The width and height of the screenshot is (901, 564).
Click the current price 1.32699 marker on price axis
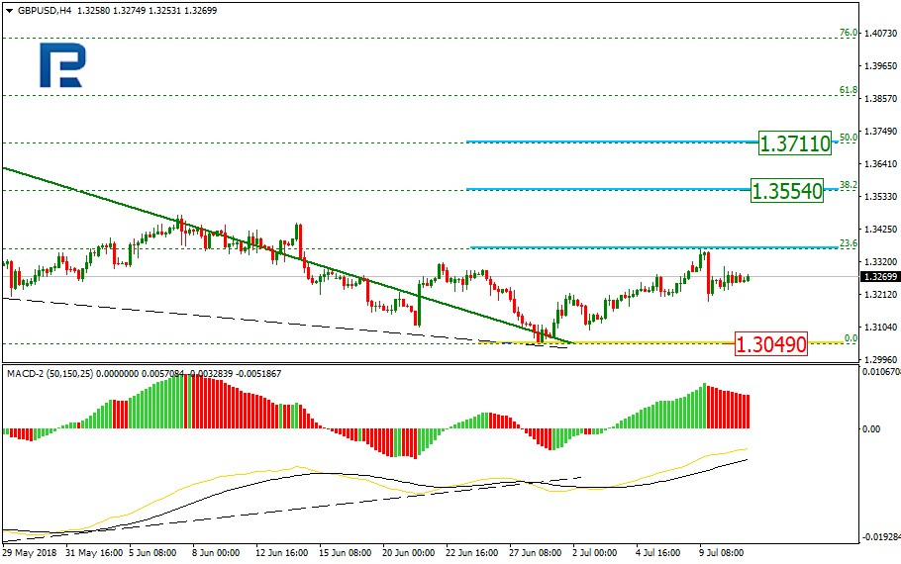(x=879, y=277)
